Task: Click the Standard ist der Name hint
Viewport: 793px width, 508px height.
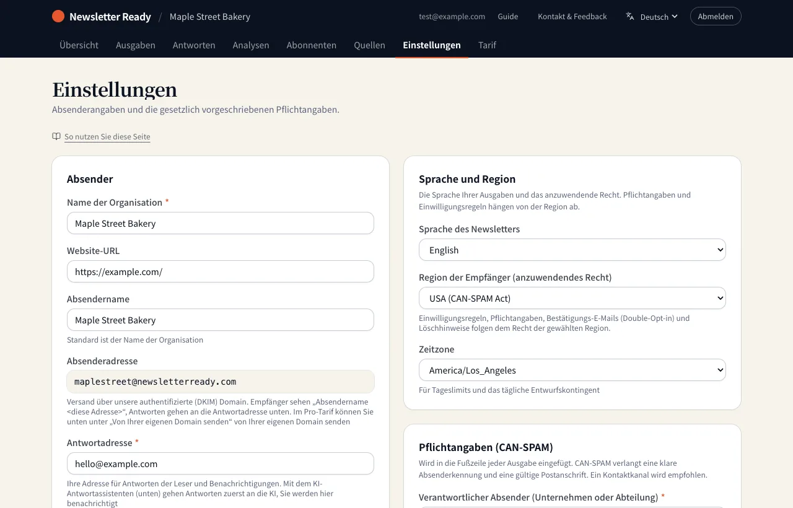Action: click(x=135, y=339)
